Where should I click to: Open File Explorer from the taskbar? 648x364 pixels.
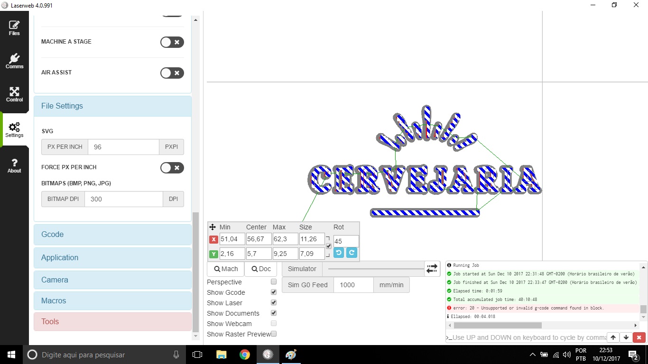221,355
